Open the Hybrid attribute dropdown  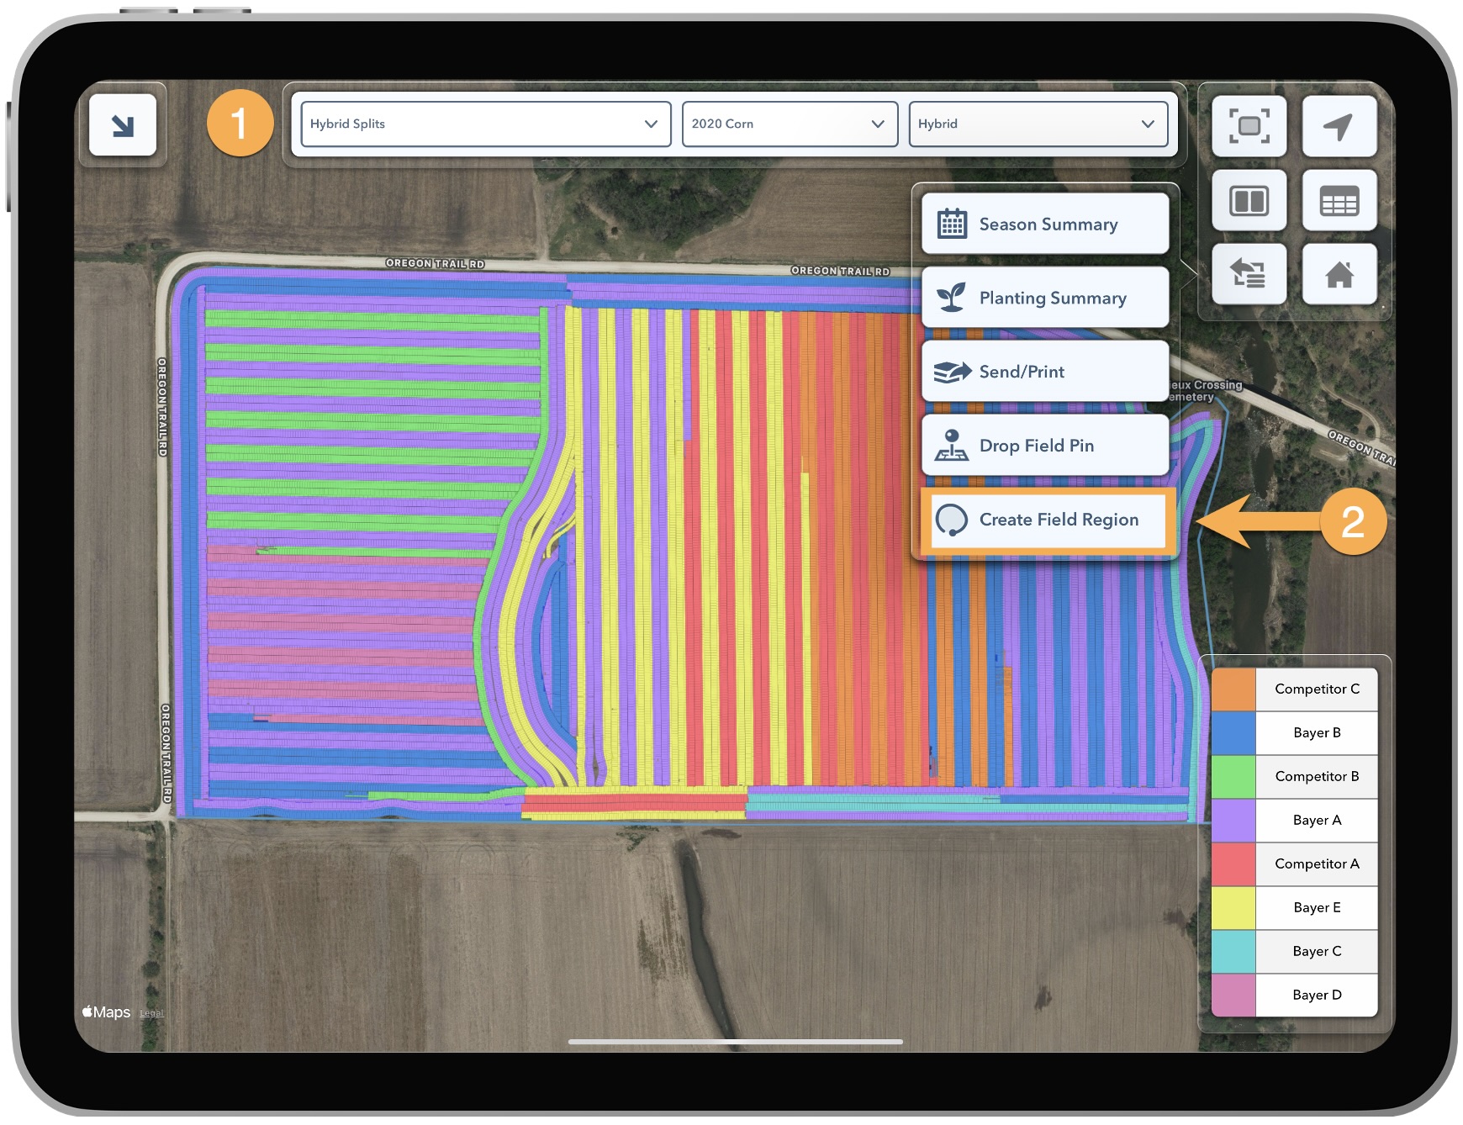(1038, 124)
